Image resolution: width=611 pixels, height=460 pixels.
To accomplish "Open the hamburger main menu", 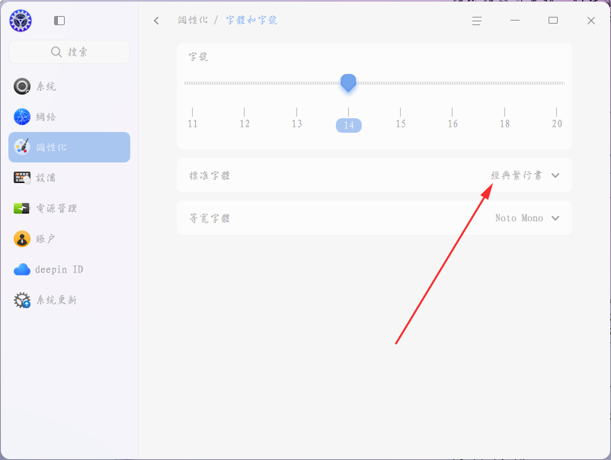I will 477,21.
